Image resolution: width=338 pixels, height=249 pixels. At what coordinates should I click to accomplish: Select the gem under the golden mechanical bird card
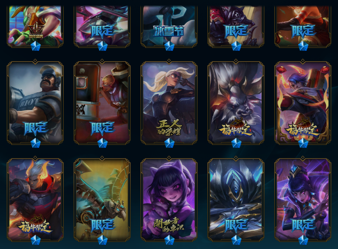point(103,240)
